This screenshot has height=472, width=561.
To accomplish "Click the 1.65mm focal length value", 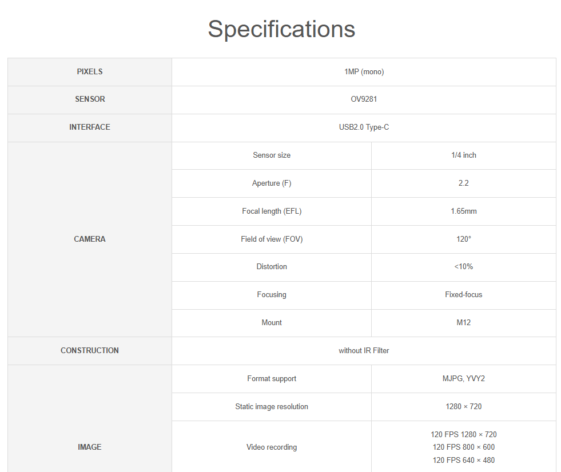I will [x=464, y=211].
